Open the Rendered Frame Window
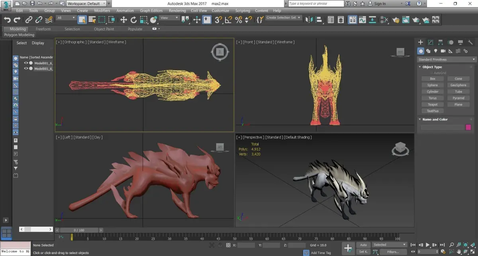Viewport: 478px width, 256px height. tap(406, 19)
